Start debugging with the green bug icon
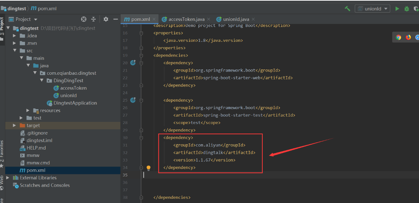The width and height of the screenshot is (419, 203). tap(407, 9)
